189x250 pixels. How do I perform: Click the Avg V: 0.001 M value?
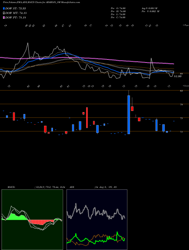point(149,8)
